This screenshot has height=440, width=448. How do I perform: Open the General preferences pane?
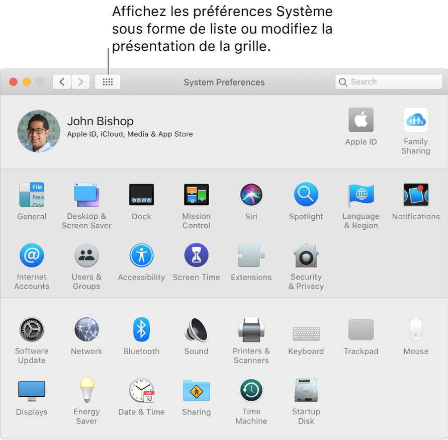[x=32, y=195]
